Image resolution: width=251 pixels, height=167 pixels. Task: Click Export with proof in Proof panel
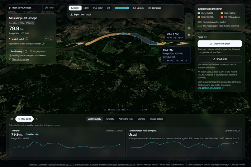[x=220, y=44]
